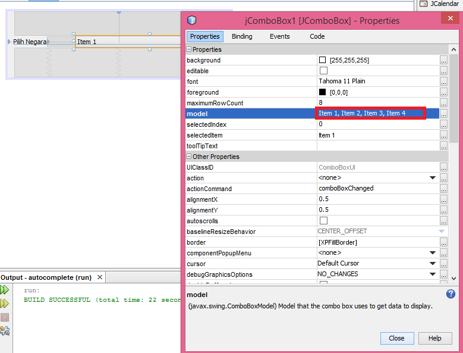Click the scroll down arrow of properties list
463x353 pixels.
(x=454, y=278)
